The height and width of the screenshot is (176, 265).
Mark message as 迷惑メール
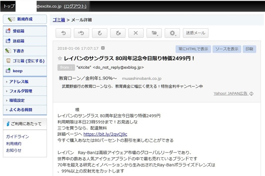(x=195, y=33)
